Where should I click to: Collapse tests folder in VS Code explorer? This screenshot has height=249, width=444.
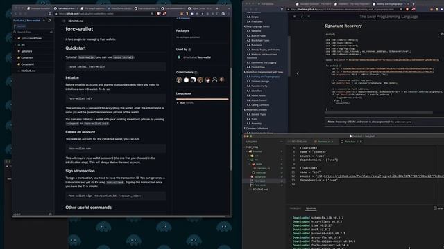coord(256,164)
